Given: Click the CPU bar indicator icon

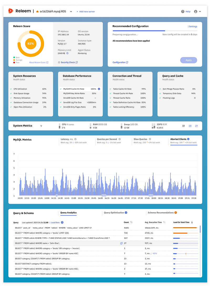Looking at the screenshot, I should [59, 126].
